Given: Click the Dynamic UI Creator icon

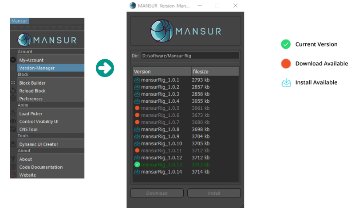Looking at the screenshot, I should (x=13, y=144).
